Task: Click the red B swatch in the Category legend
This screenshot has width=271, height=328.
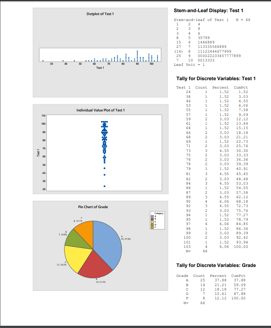Action: (x=152, y=219)
